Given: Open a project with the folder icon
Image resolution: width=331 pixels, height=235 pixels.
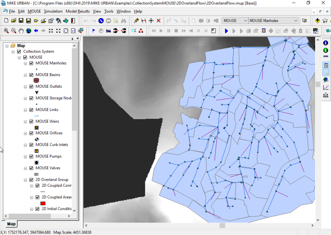Looking at the screenshot, I should coord(14,20).
